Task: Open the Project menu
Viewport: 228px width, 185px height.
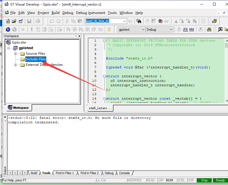Action: (x=43, y=13)
